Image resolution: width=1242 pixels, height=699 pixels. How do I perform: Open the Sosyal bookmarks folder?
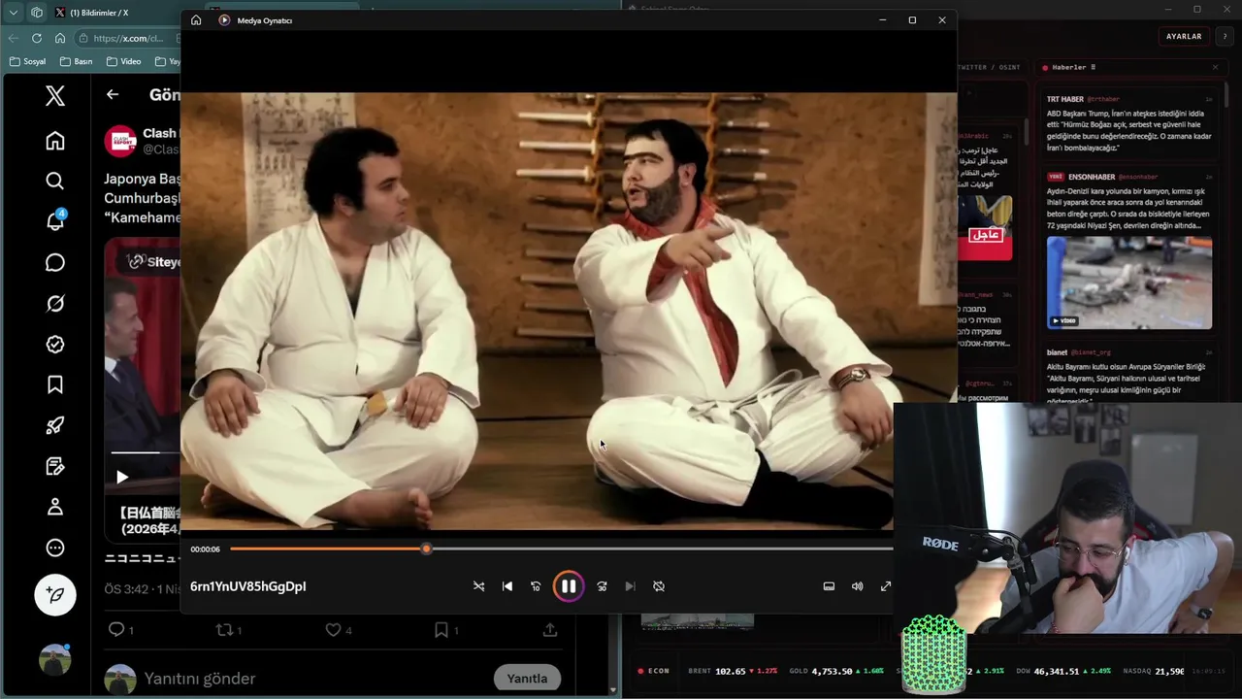tap(27, 61)
